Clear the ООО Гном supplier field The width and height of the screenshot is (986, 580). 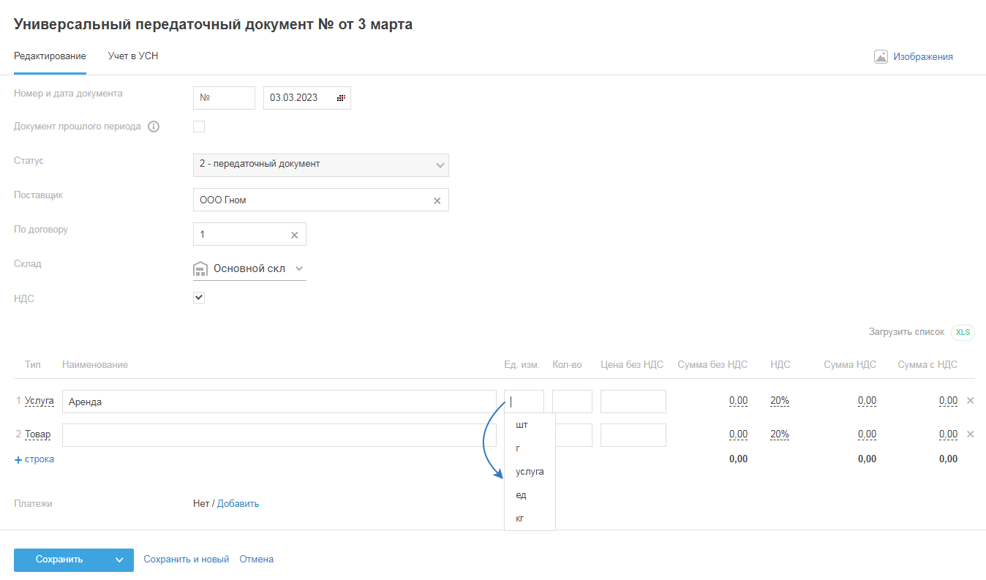[437, 200]
